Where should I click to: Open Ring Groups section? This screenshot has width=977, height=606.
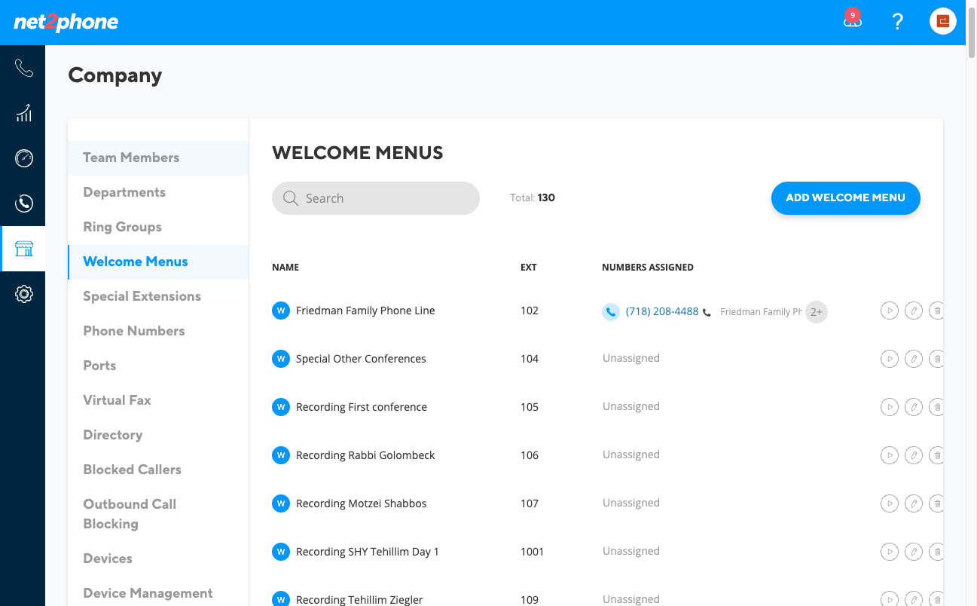click(158, 227)
